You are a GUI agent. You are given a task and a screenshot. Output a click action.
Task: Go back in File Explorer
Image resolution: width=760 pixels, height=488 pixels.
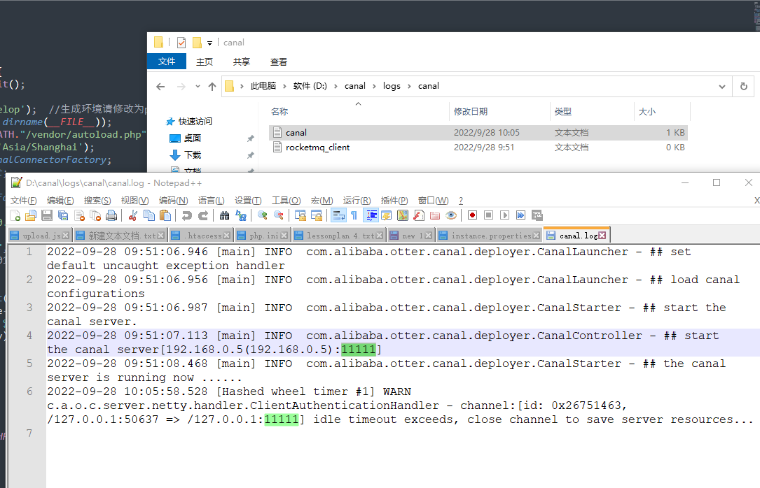(160, 87)
